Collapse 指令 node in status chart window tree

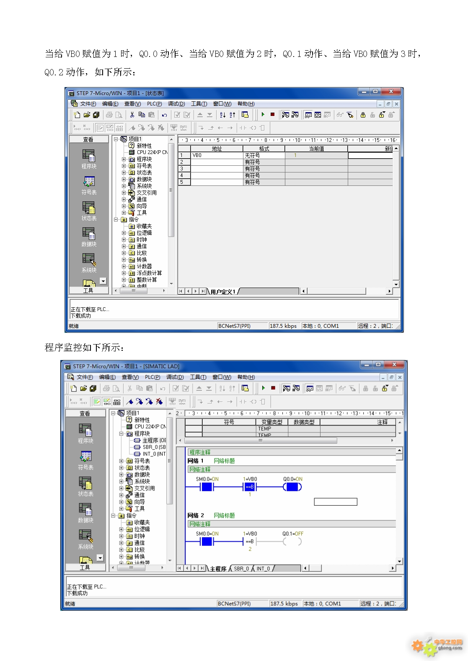coord(116,219)
